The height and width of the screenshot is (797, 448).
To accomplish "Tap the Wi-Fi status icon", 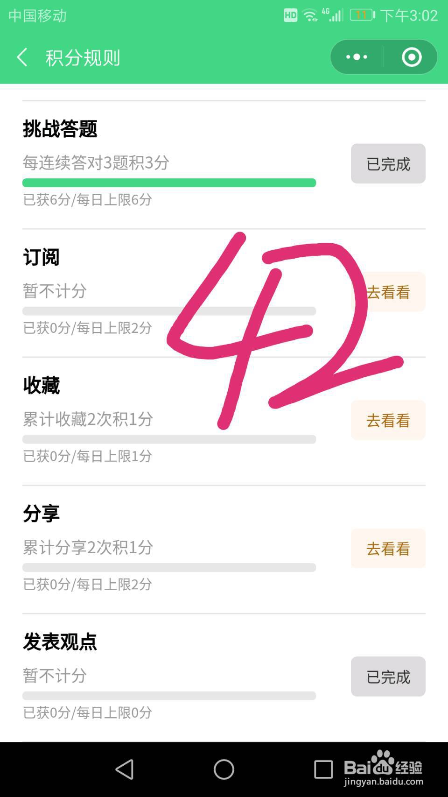I will 309,15.
